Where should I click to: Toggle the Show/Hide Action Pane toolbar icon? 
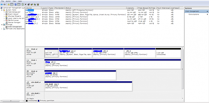[x=19, y=4]
